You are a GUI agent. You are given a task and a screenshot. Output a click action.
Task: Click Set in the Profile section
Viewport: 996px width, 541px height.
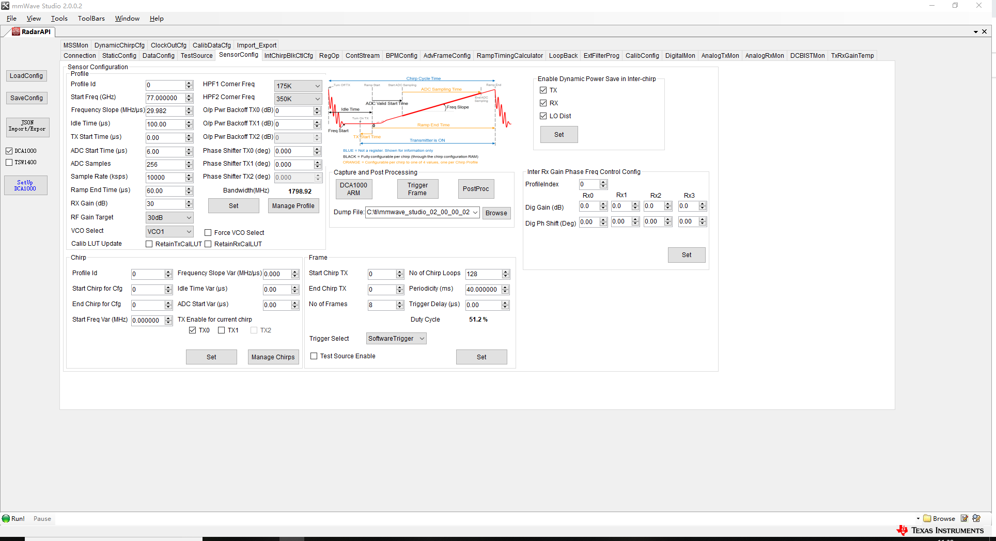click(234, 206)
